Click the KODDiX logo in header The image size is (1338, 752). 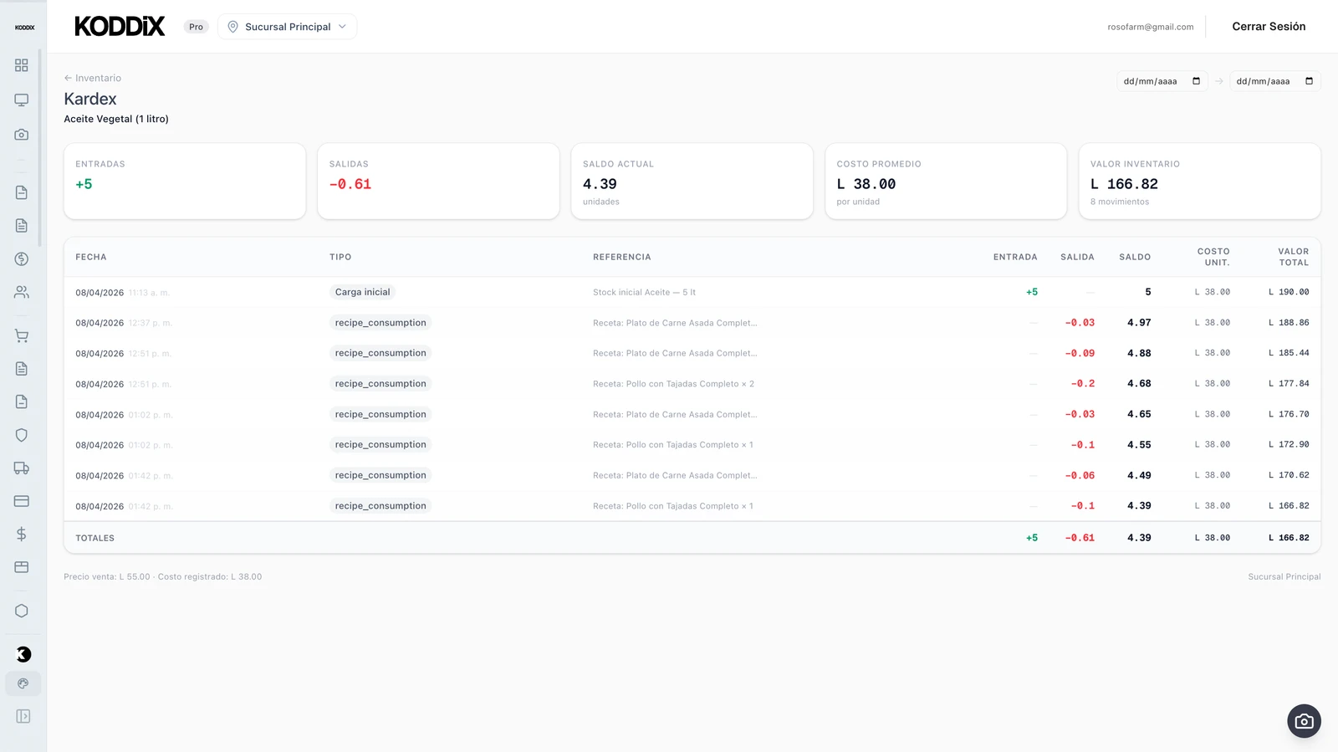120,27
